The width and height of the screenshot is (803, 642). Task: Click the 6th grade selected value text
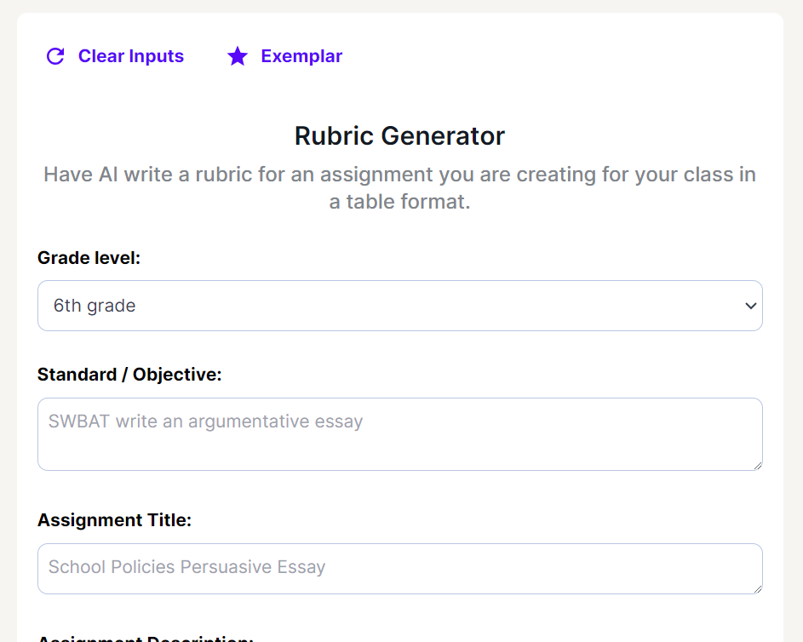click(x=95, y=306)
